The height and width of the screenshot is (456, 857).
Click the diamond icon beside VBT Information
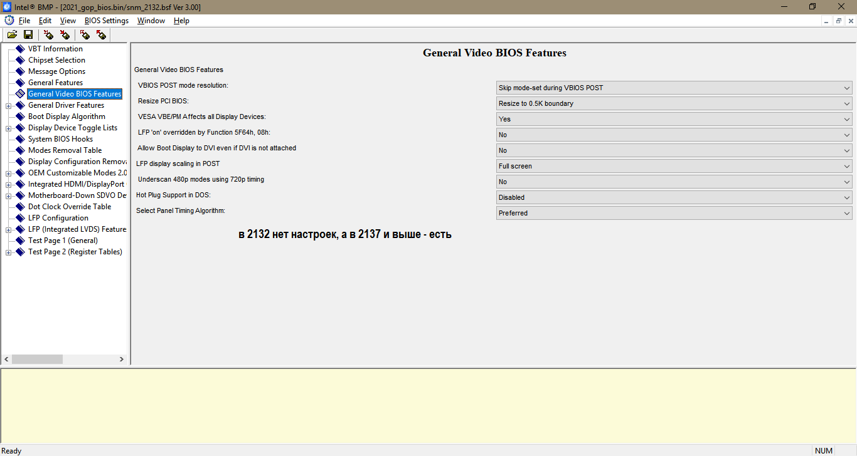(20, 49)
